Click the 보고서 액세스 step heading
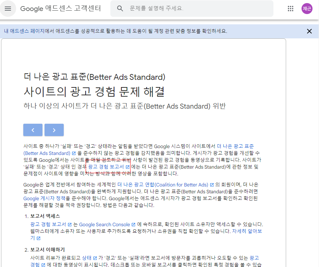The height and width of the screenshot is (267, 319). point(45,216)
